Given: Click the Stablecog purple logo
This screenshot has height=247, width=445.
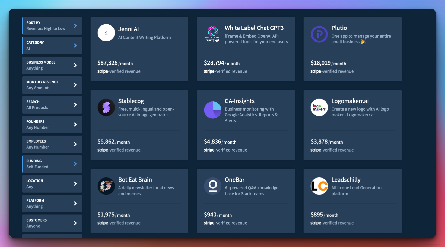Looking at the screenshot, I should 106,107.
